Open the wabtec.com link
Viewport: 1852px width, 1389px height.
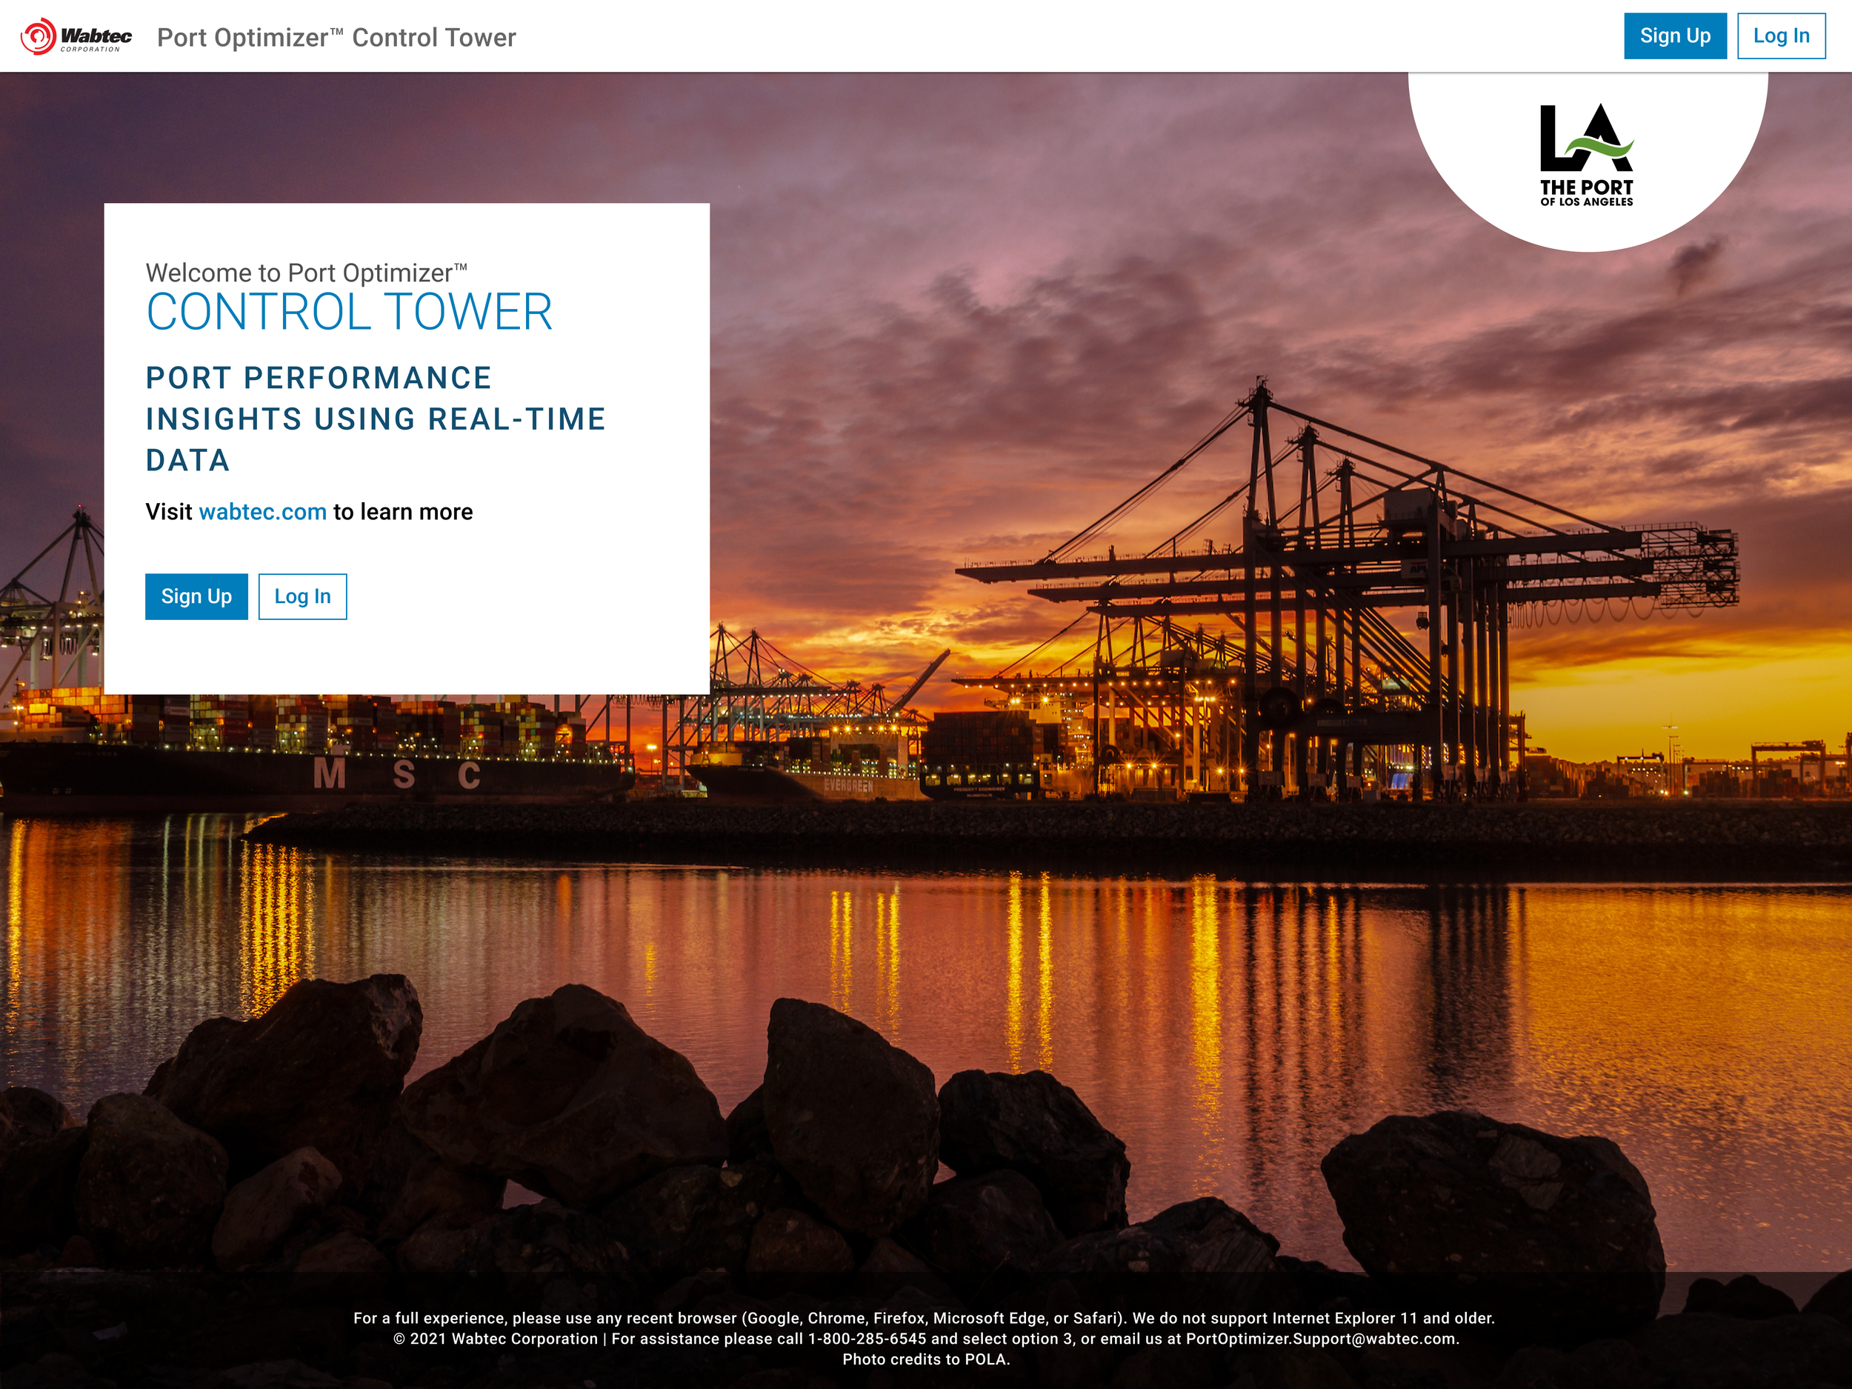click(262, 512)
